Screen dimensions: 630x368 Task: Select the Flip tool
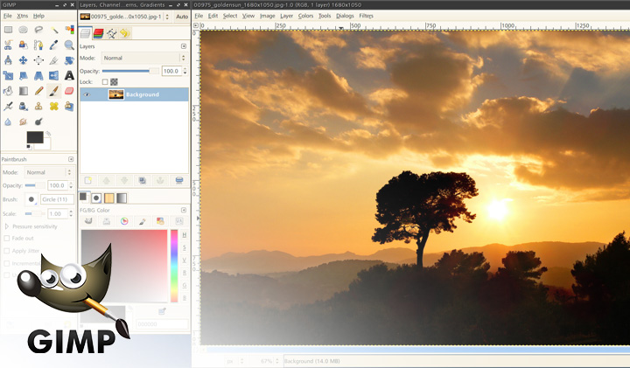pos(54,75)
